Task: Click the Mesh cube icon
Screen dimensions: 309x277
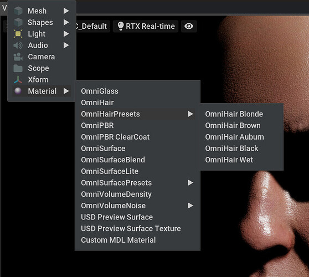Action: click(x=18, y=11)
